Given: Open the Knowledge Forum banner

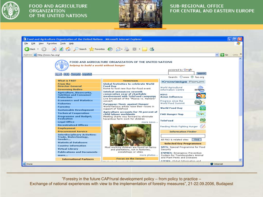Looking at the screenshot, I should (183, 82).
